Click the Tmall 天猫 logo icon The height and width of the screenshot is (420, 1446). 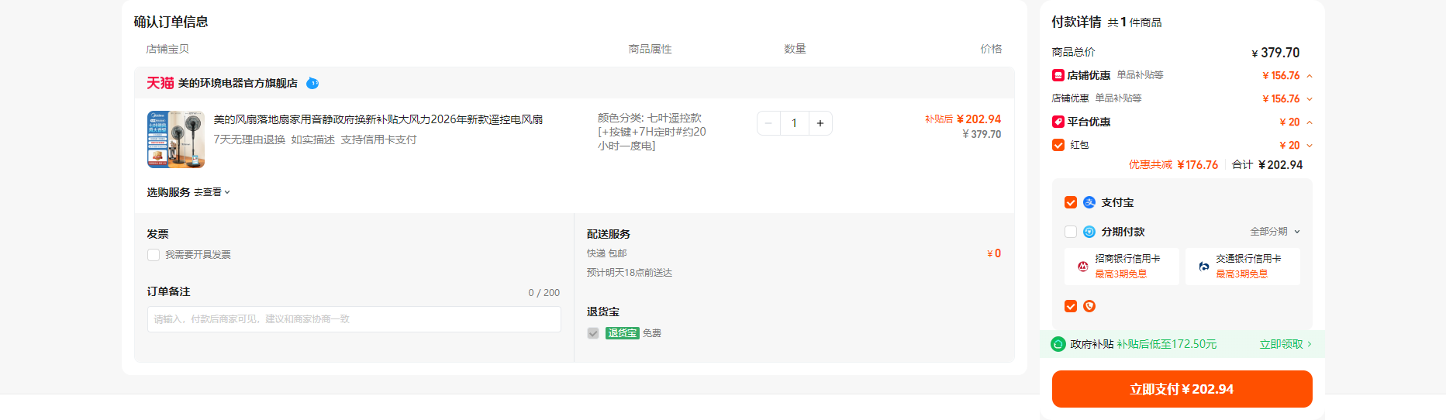(160, 83)
